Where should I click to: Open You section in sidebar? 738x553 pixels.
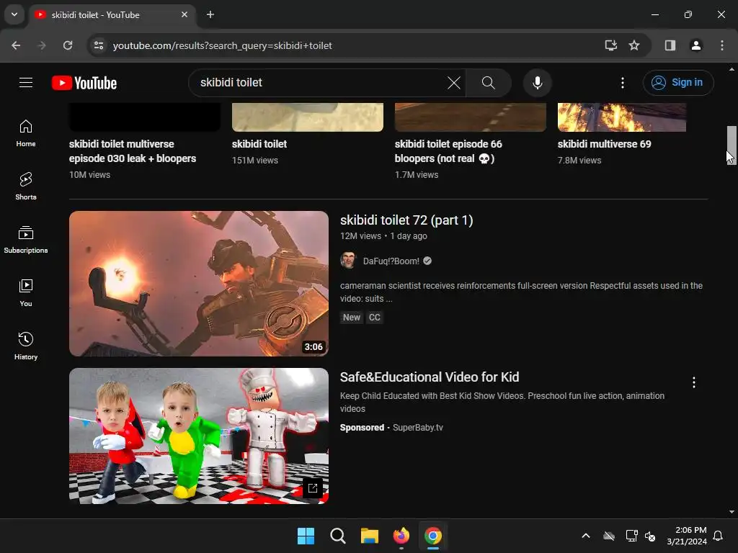coord(26,292)
